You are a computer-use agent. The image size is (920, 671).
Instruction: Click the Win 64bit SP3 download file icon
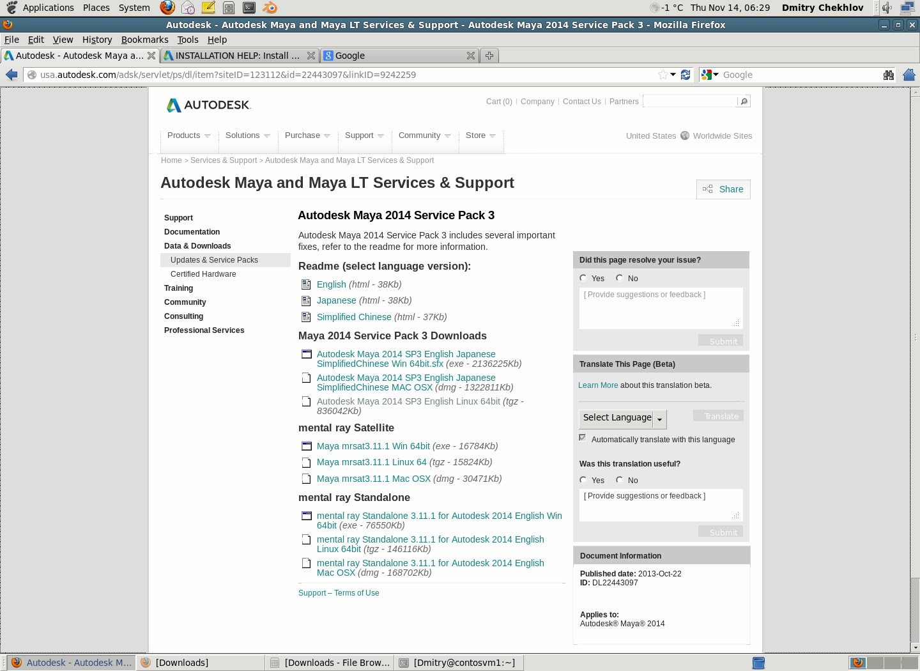tap(306, 354)
